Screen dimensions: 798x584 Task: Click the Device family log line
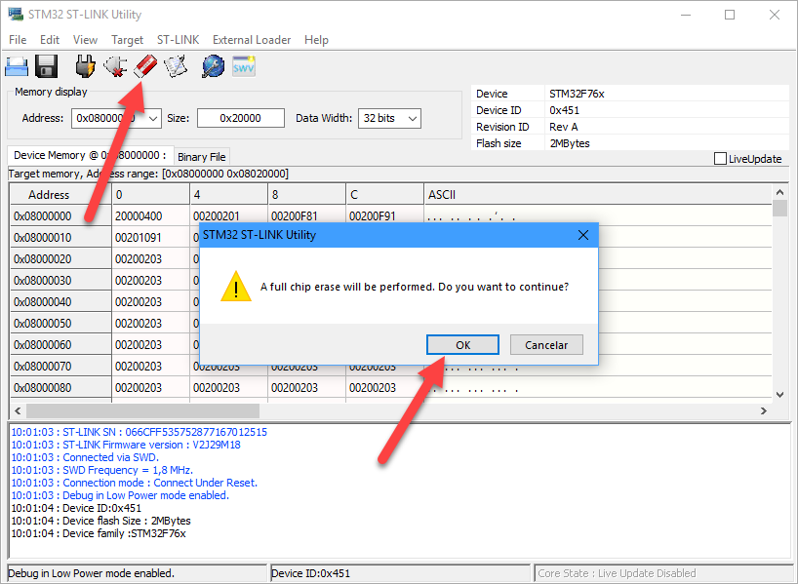tap(99, 533)
